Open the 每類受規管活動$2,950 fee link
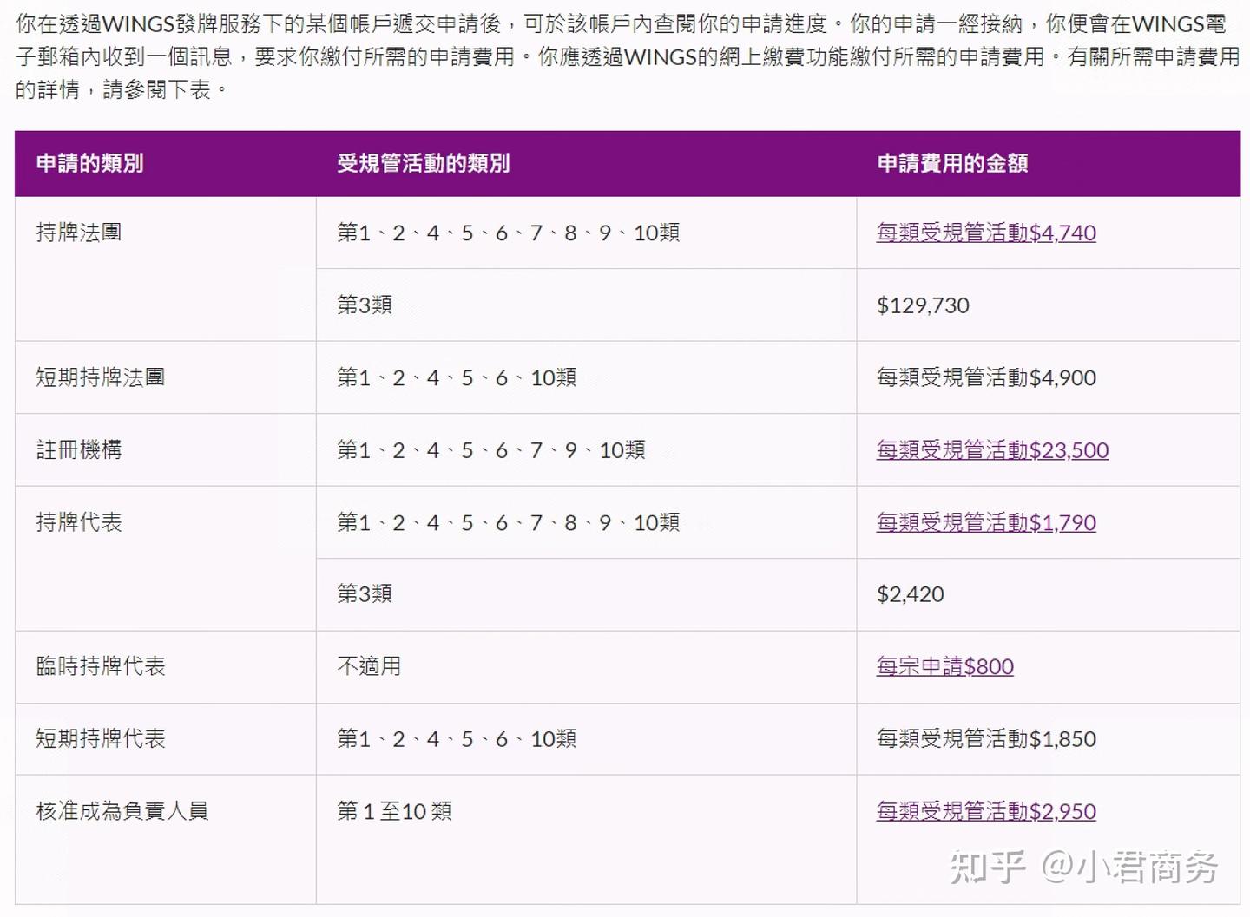The width and height of the screenshot is (1250, 917). 985,811
